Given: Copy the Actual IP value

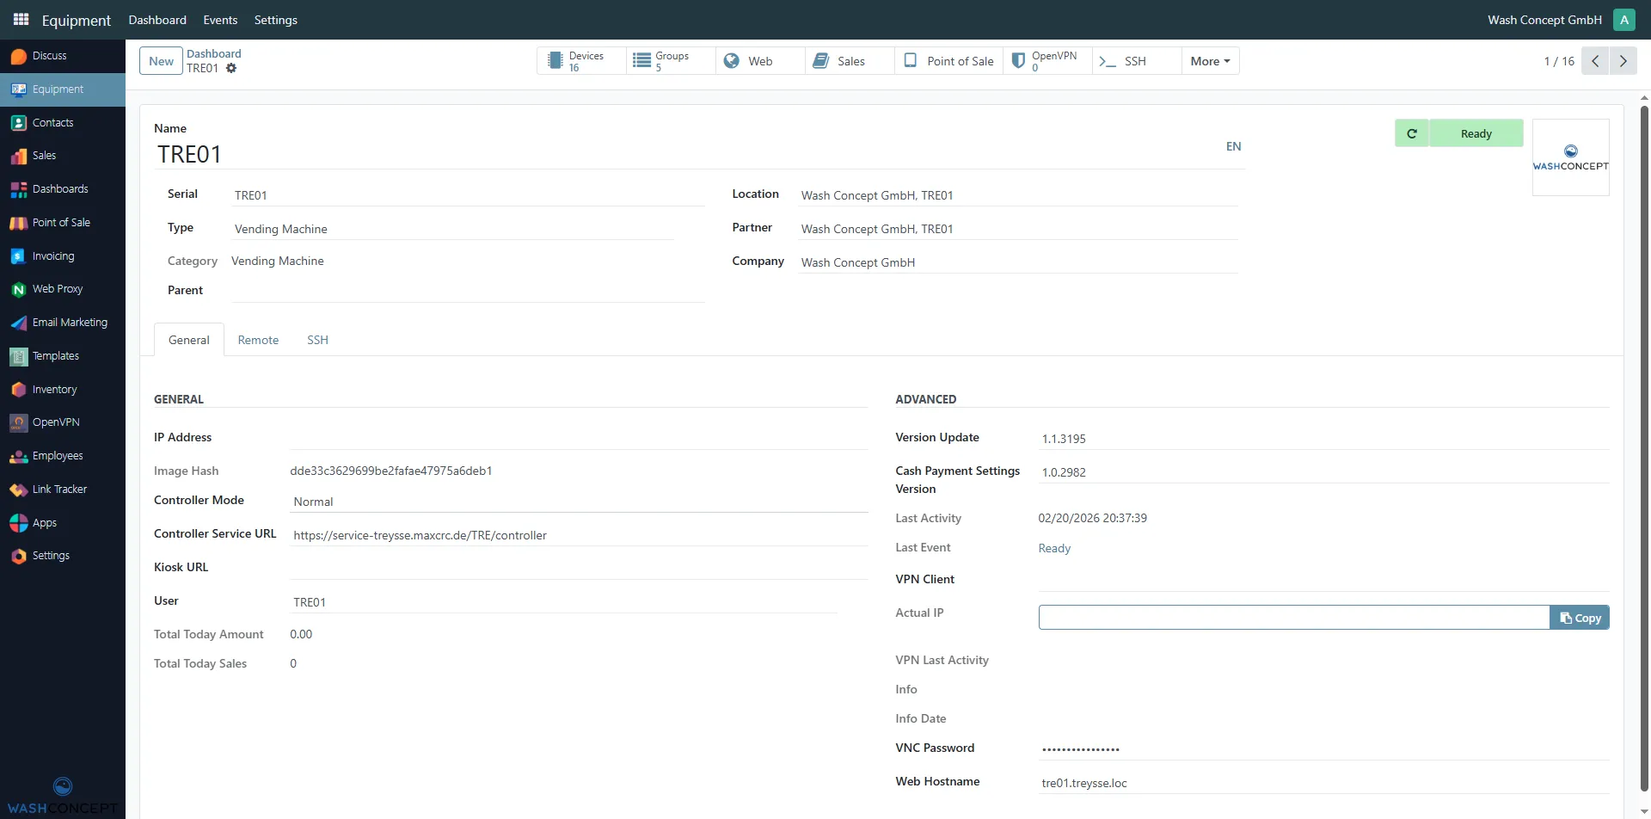Looking at the screenshot, I should click(1580, 617).
